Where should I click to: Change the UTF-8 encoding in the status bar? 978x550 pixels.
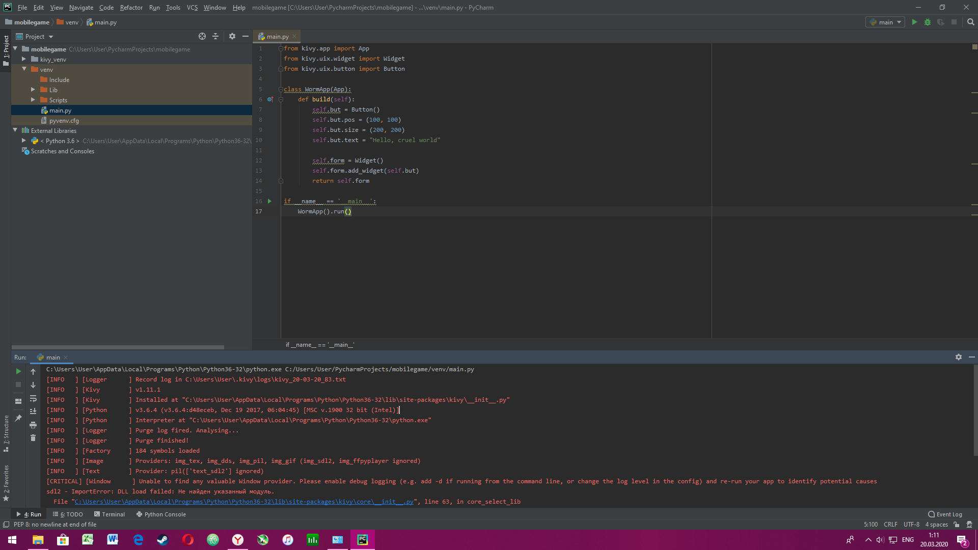click(911, 525)
